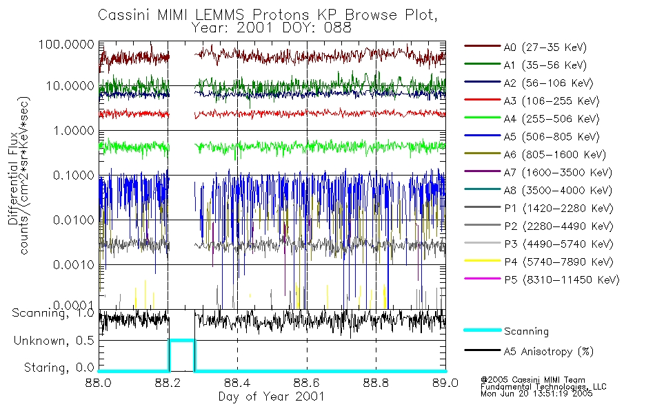Click the 88.8 x-axis tick label

coord(376,383)
